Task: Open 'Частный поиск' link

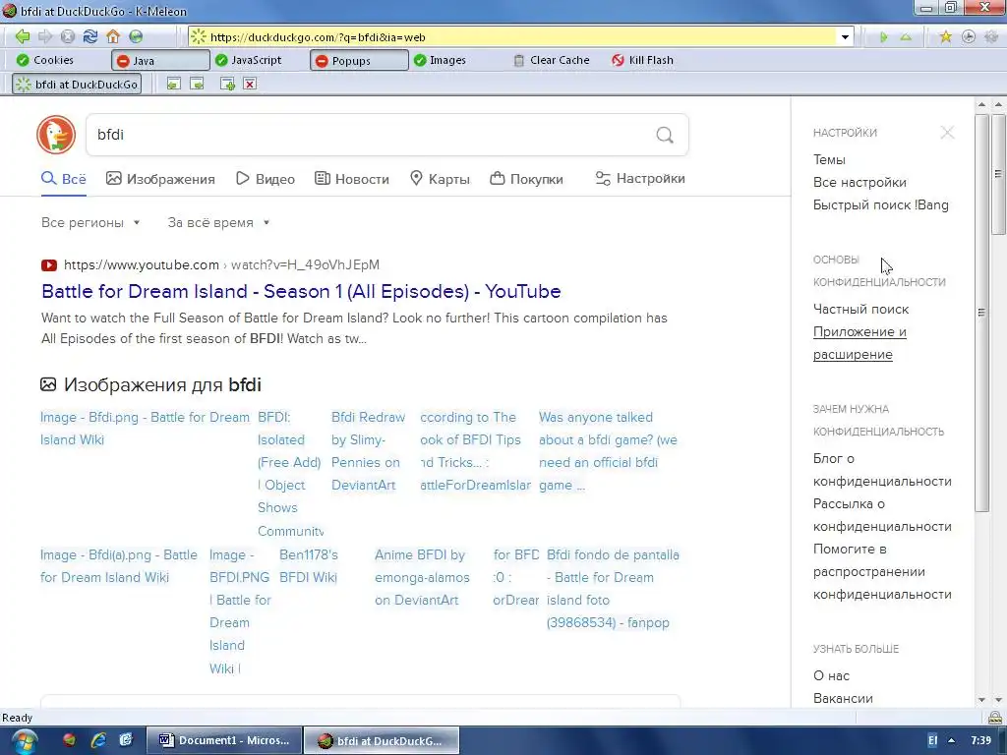Action: click(x=860, y=310)
